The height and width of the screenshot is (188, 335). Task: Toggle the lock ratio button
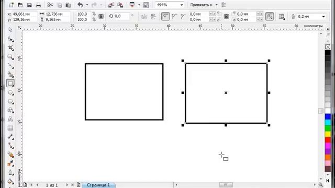tap(101, 16)
